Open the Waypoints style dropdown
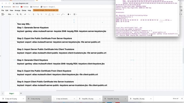Viewport: 184px width, 103px height. click(63, 14)
